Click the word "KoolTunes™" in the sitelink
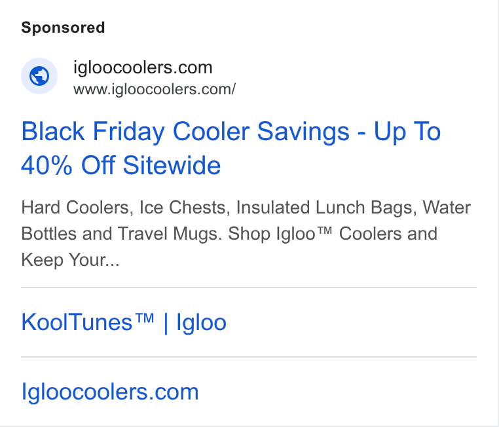499x427 pixels. click(x=88, y=322)
